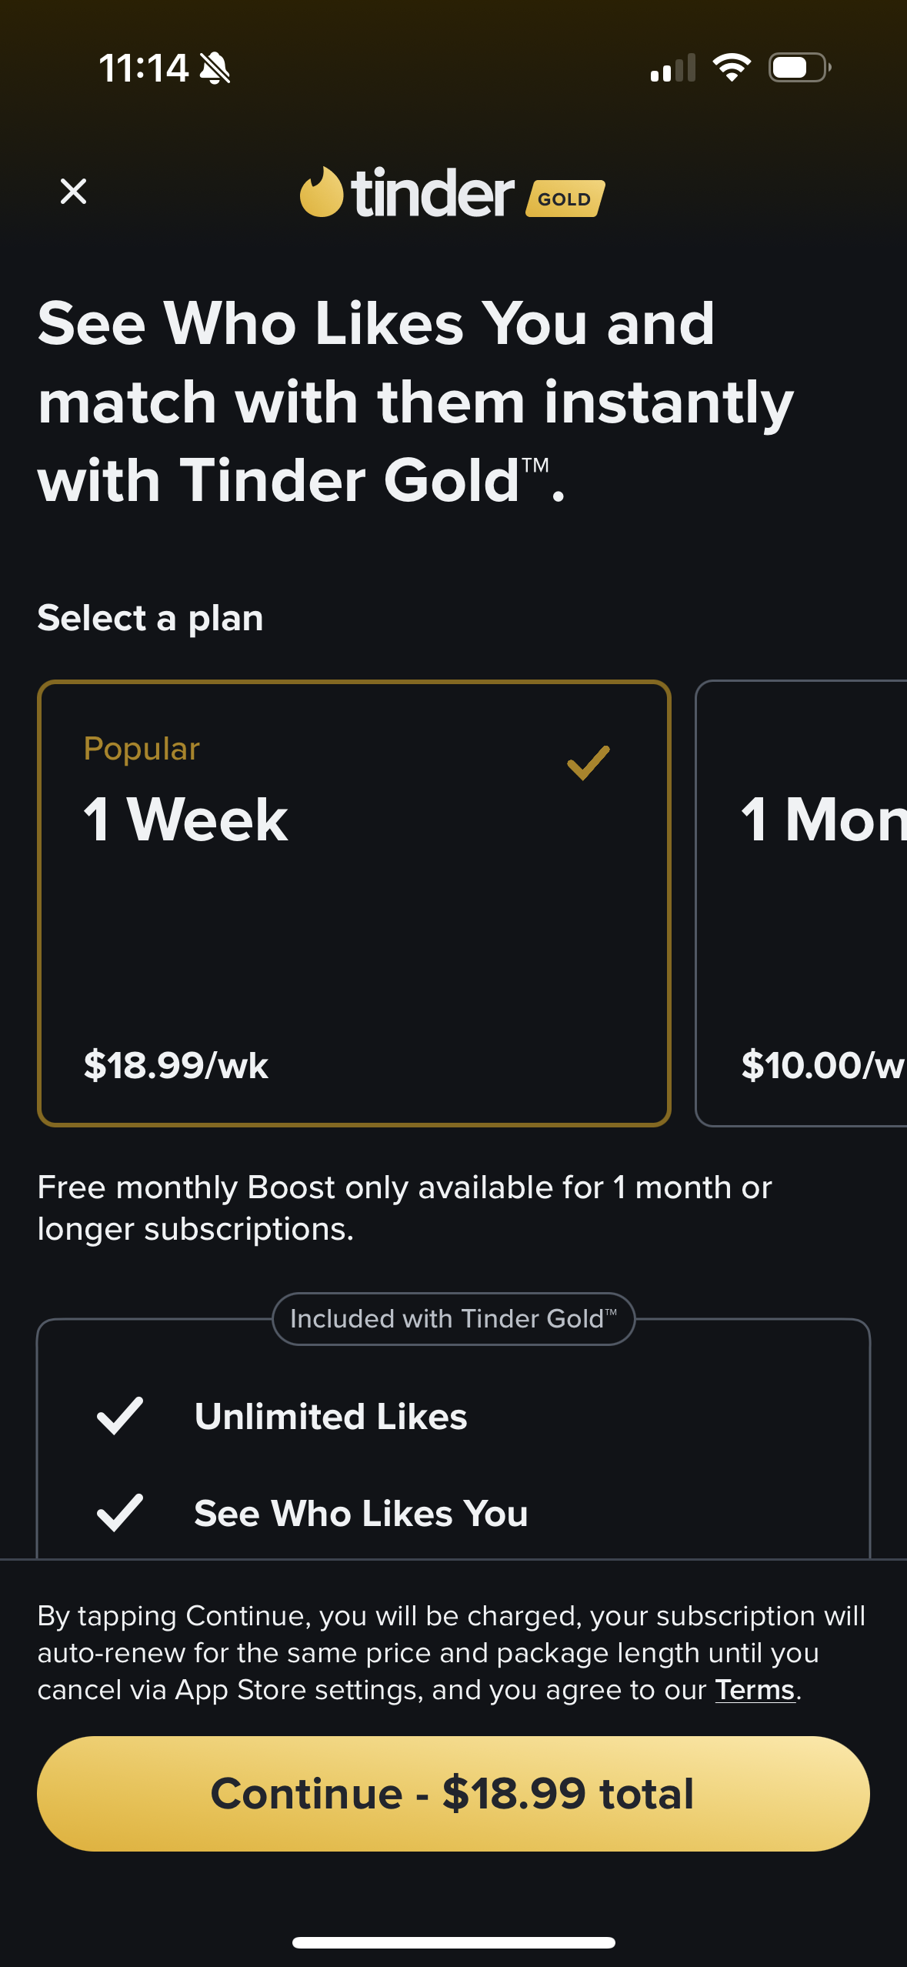Tap the gold checkmark on 1 Week plan
The image size is (907, 1967).
pos(589,763)
